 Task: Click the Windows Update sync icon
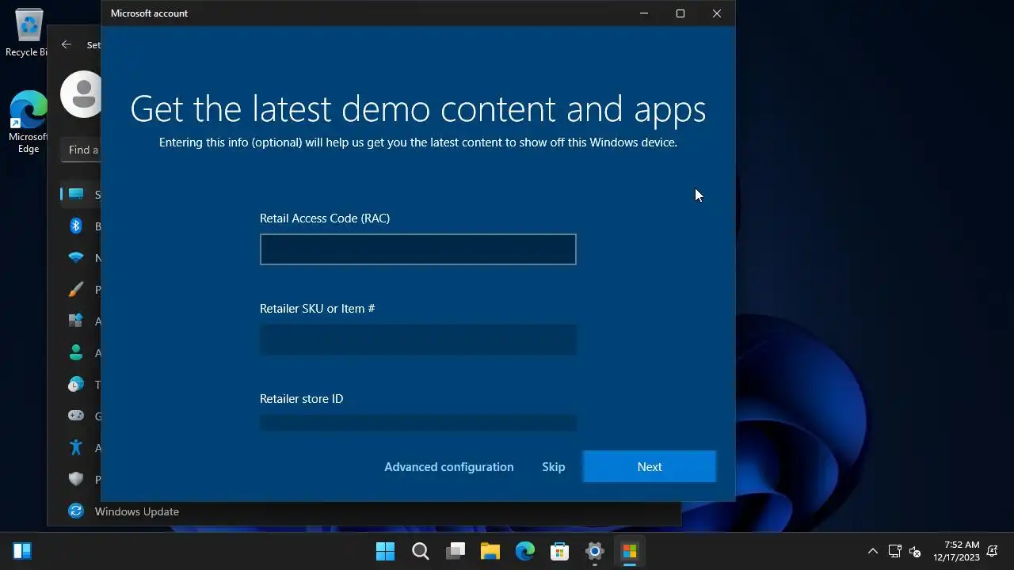pyautogui.click(x=76, y=511)
